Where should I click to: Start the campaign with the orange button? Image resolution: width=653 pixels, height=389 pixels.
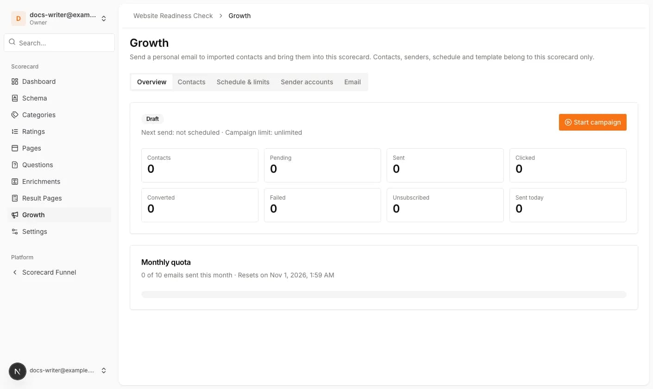tap(593, 122)
